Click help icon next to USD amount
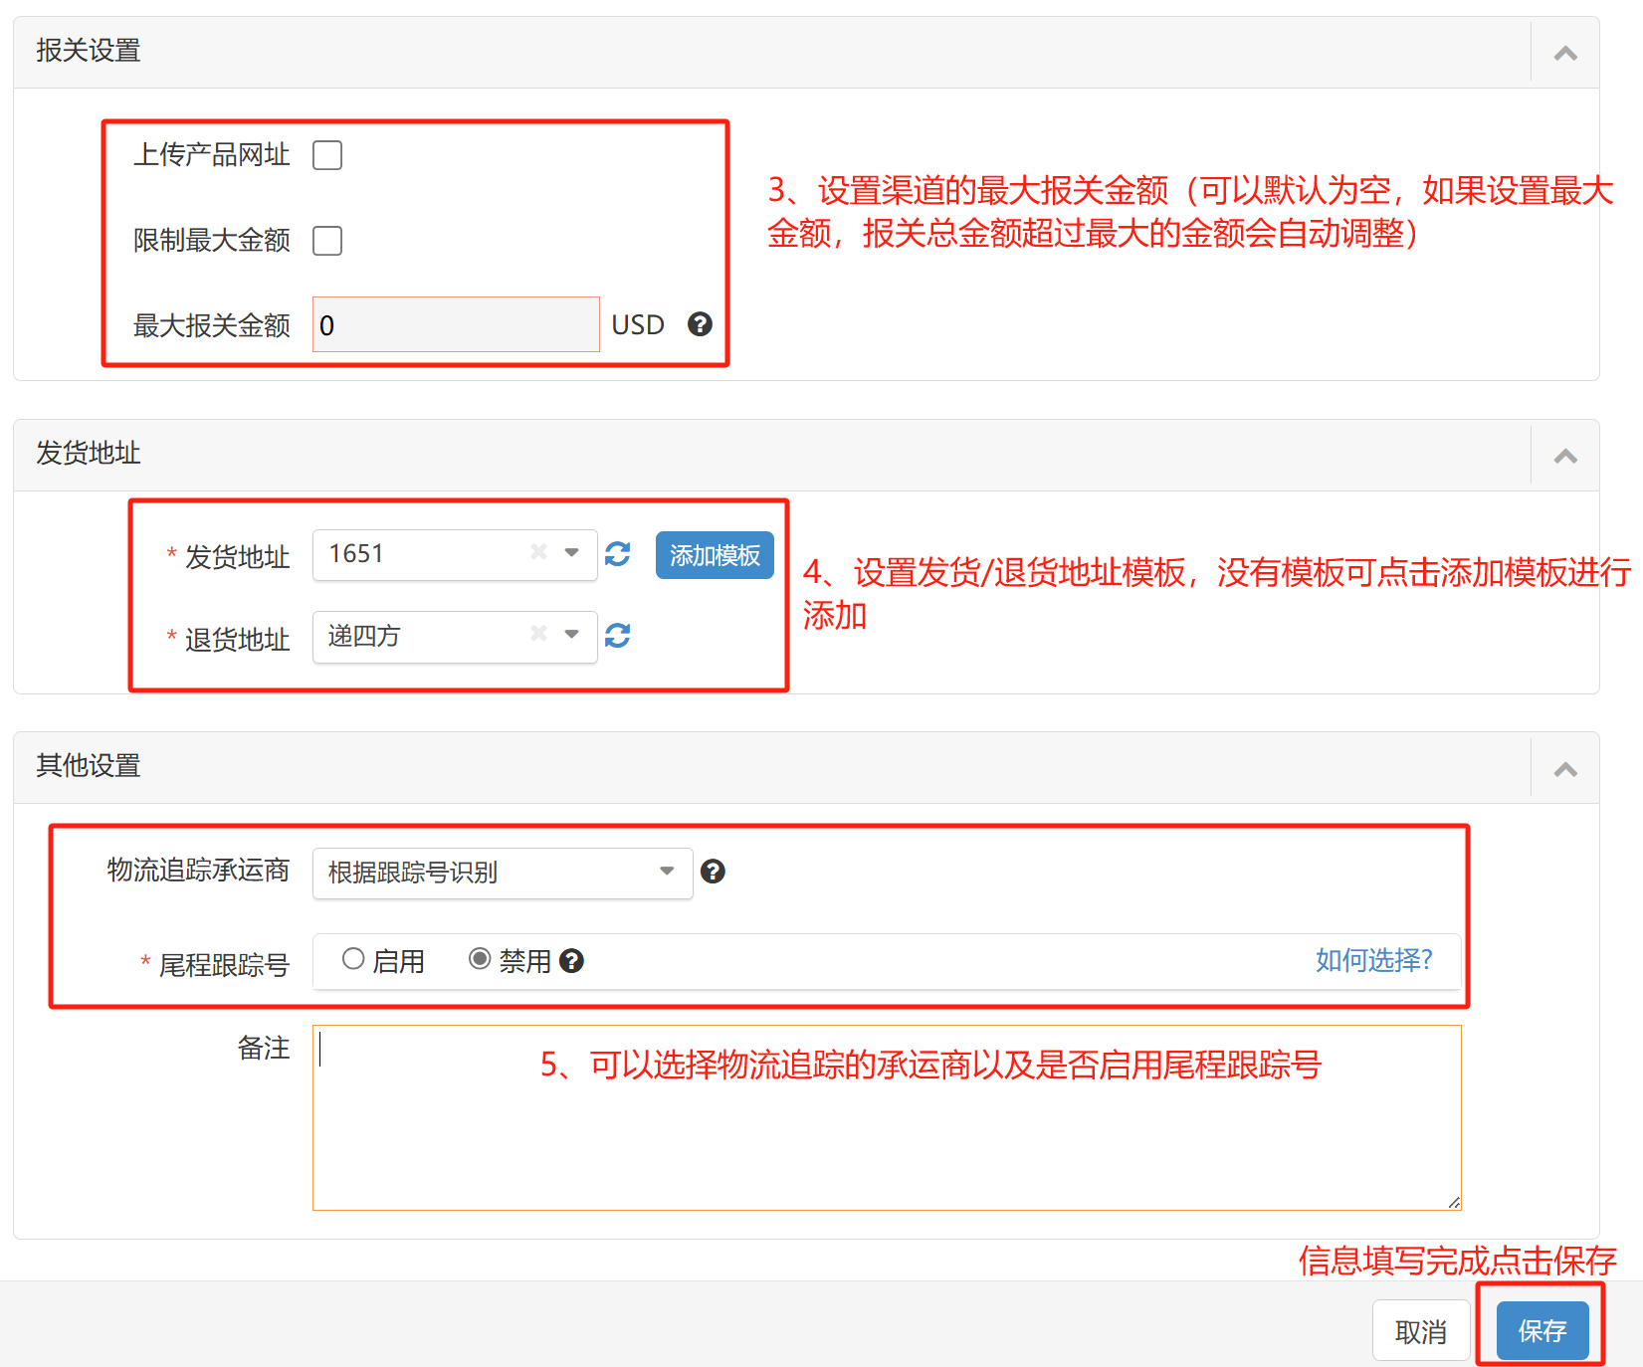 tap(700, 324)
